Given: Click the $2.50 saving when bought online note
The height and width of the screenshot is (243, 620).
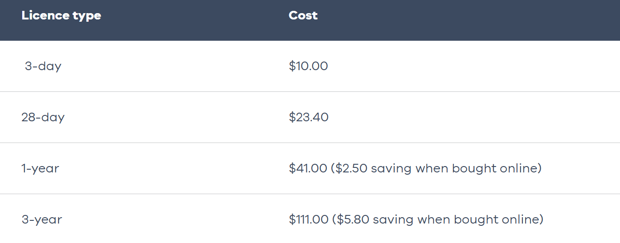Looking at the screenshot, I should [x=436, y=168].
